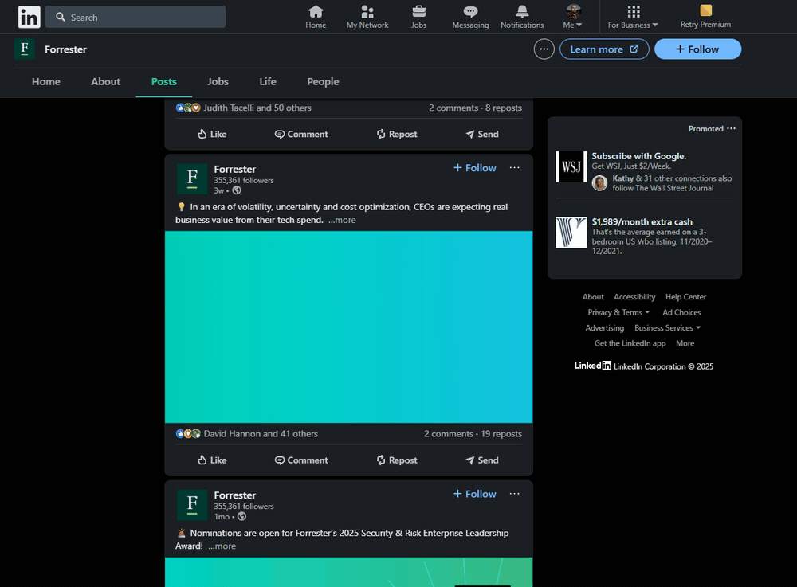Switch to the Jobs page tab
Screen dimensions: 797x587
coord(218,82)
